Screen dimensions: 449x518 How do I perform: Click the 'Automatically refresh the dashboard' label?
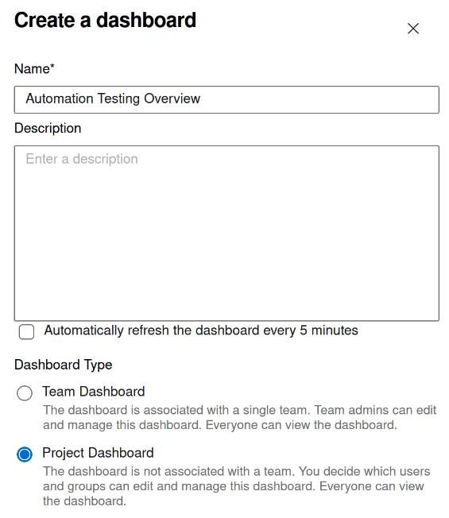click(201, 331)
